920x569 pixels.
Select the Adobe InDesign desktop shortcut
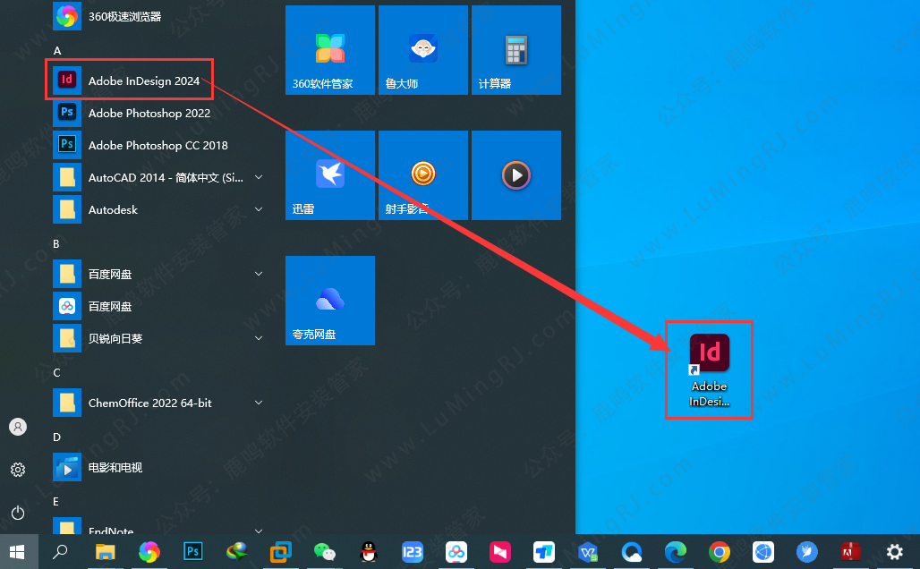pos(709,369)
